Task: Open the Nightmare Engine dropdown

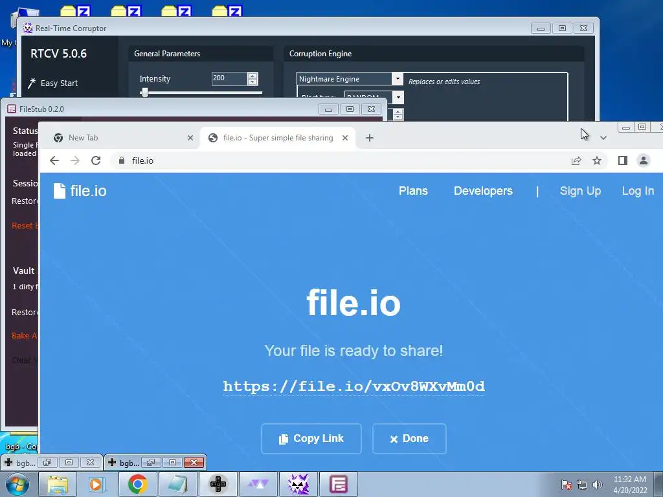Action: pyautogui.click(x=397, y=78)
